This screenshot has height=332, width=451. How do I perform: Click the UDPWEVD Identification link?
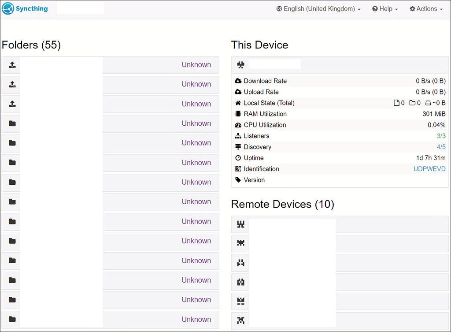coord(429,169)
